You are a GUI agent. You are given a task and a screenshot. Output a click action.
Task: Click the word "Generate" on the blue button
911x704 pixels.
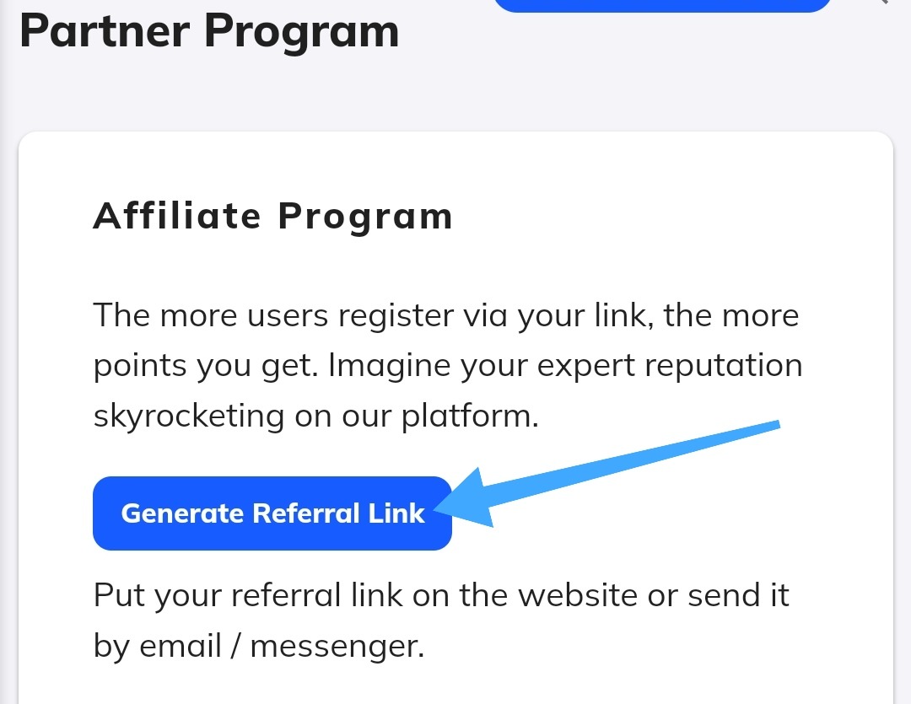tap(182, 513)
